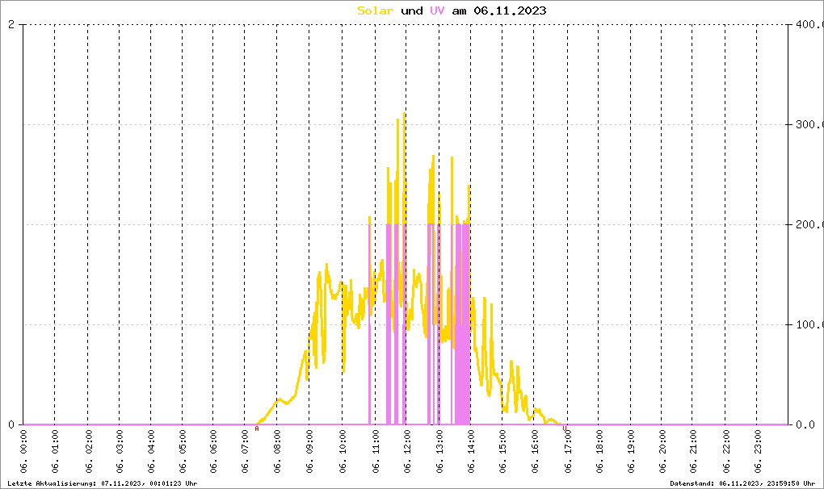The image size is (824, 489).
Task: Click the pink "UV" title word
Action: (x=437, y=10)
